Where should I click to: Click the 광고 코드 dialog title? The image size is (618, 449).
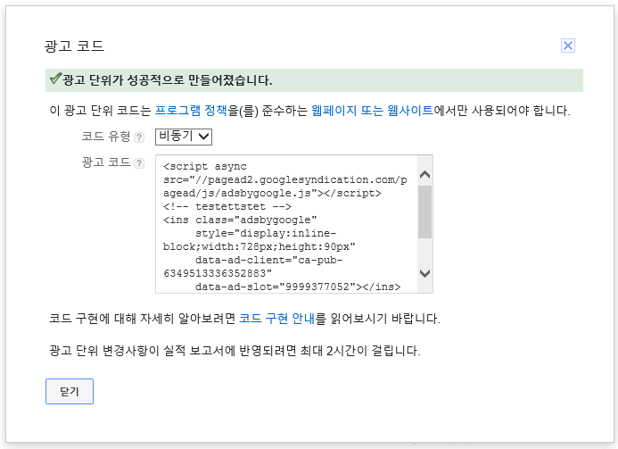pos(74,46)
